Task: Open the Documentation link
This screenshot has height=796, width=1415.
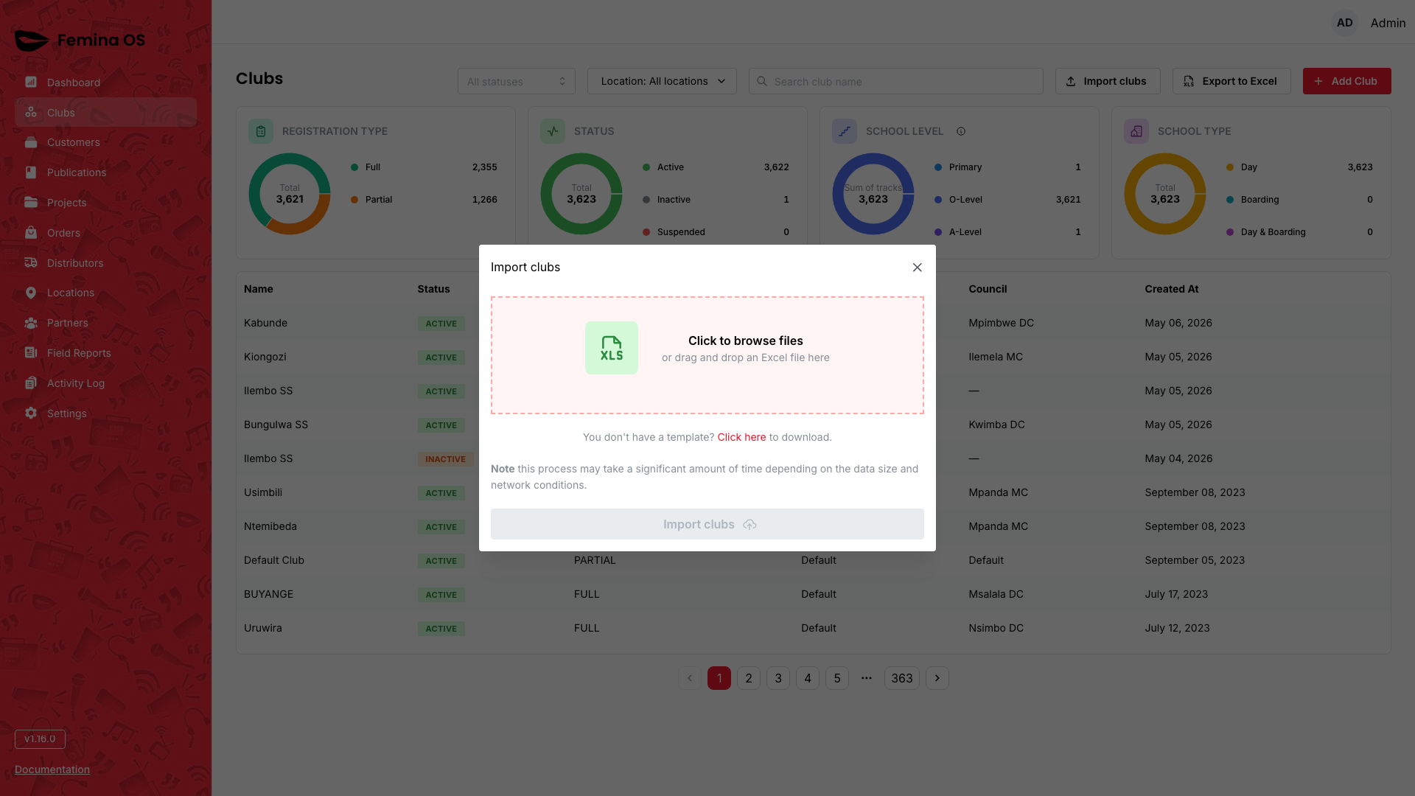Action: 52,769
